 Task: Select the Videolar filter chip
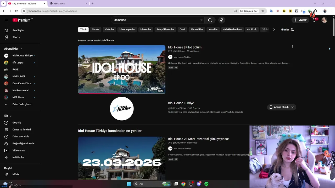pyautogui.click(x=109, y=30)
